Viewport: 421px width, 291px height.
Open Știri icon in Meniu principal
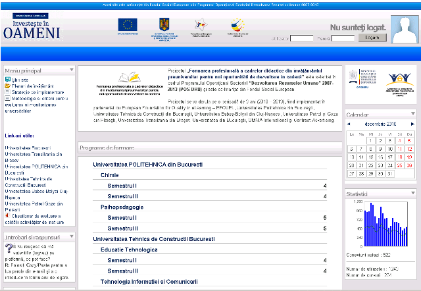pyautogui.click(x=7, y=80)
